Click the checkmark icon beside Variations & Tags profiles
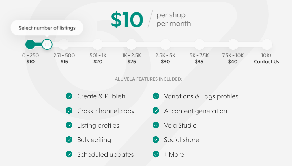 [x=156, y=96]
